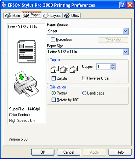Click the first collate pages icon

(55, 69)
